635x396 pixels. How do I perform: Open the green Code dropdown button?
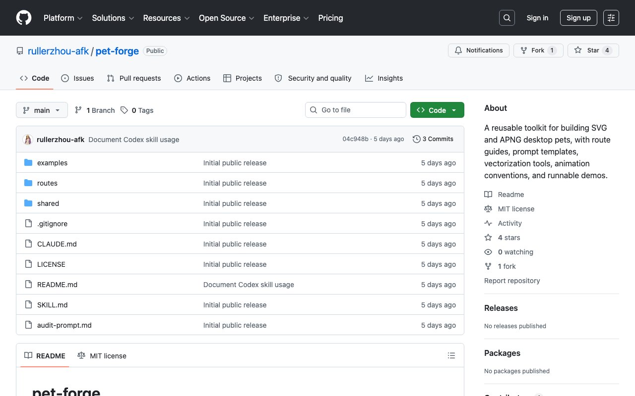pos(437,110)
